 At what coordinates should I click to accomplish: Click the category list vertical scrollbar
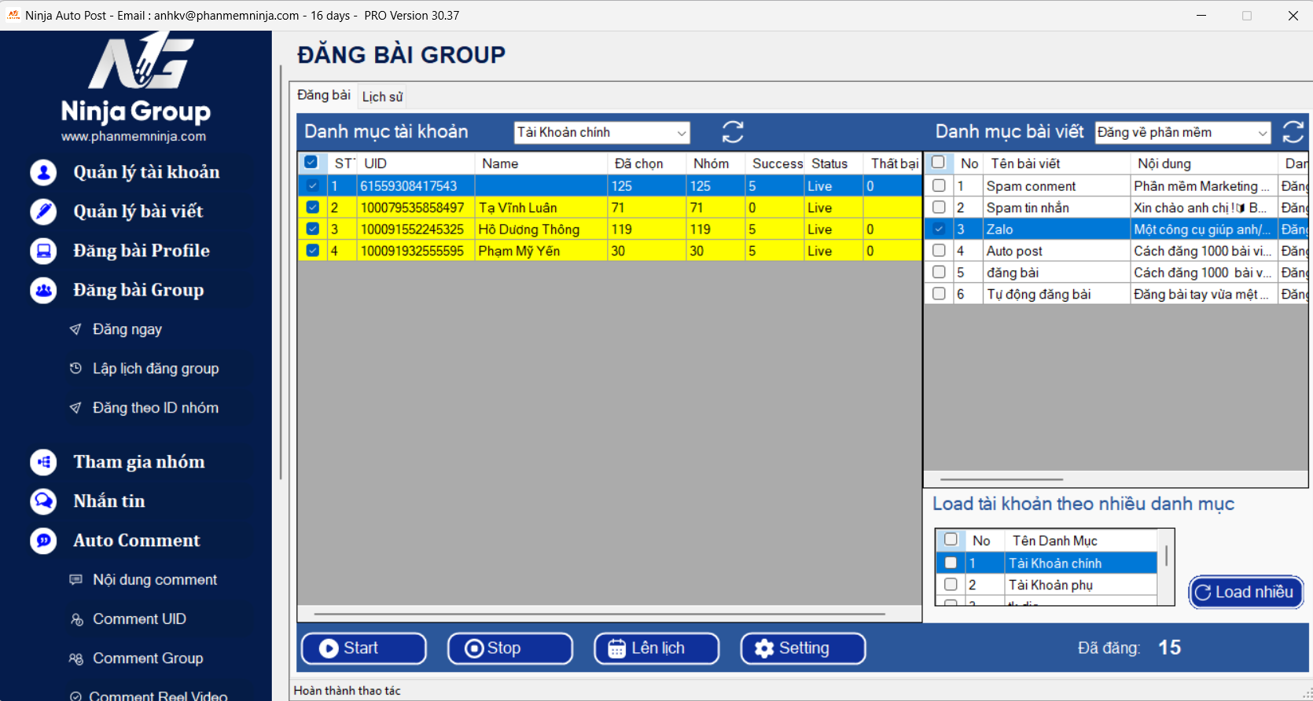click(1166, 556)
